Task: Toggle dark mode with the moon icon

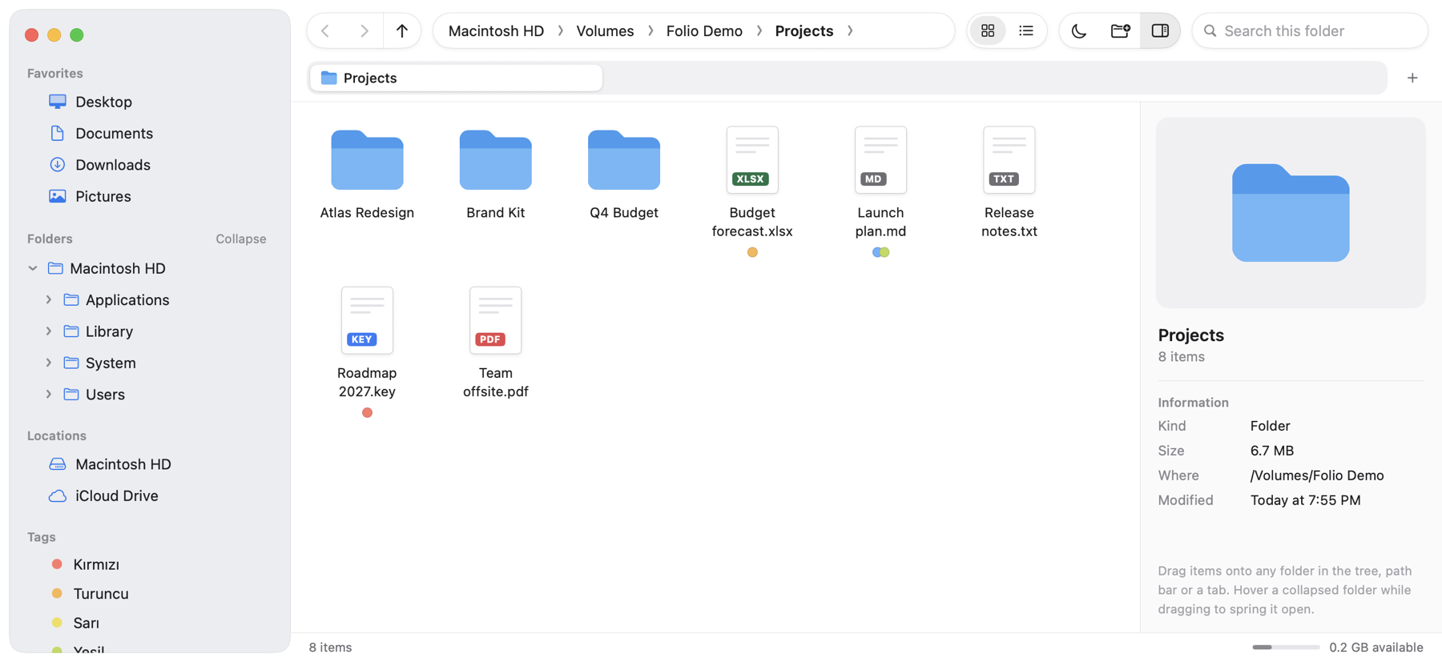Action: coord(1079,31)
